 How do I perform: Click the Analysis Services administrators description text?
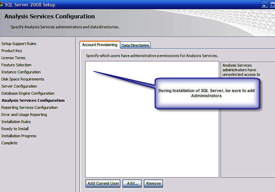click(241, 70)
